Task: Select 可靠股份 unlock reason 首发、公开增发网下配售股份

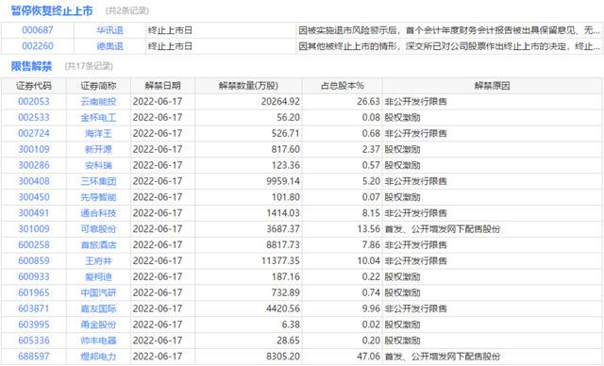Action: (x=443, y=229)
